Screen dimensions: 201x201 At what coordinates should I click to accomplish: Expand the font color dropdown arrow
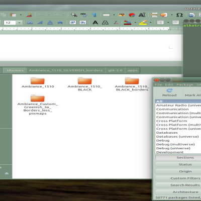point(135,23)
